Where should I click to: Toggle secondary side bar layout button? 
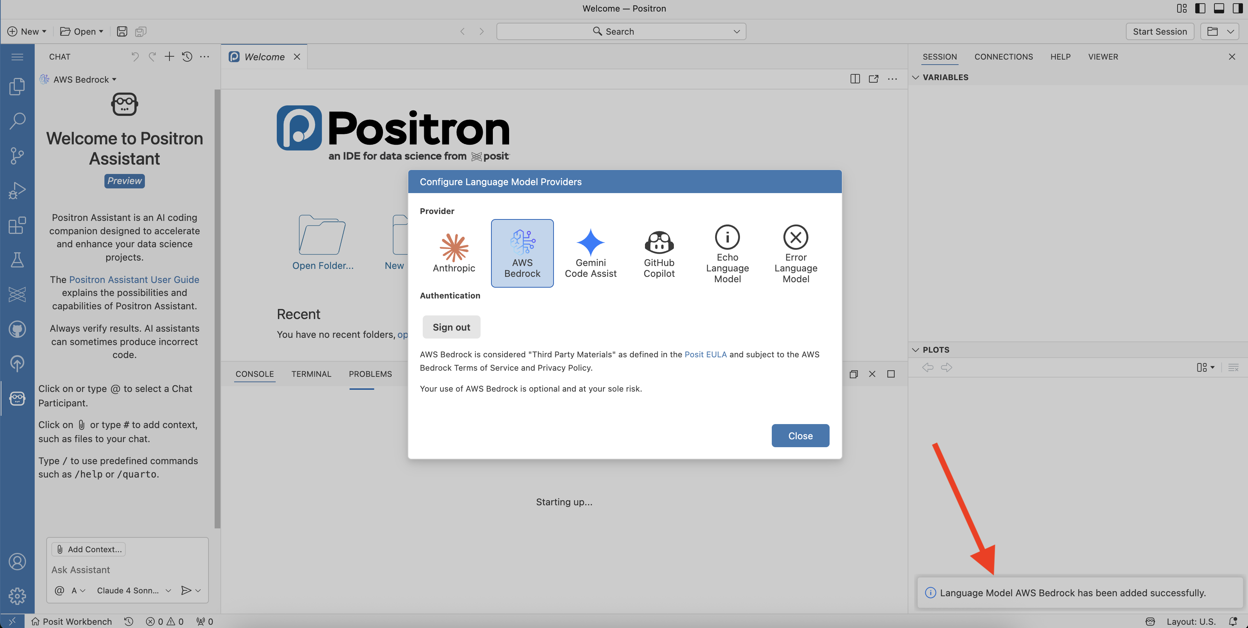[1238, 8]
